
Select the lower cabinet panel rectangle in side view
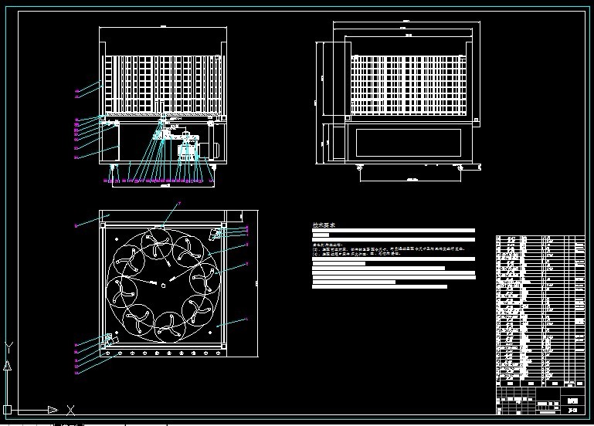coord(409,143)
